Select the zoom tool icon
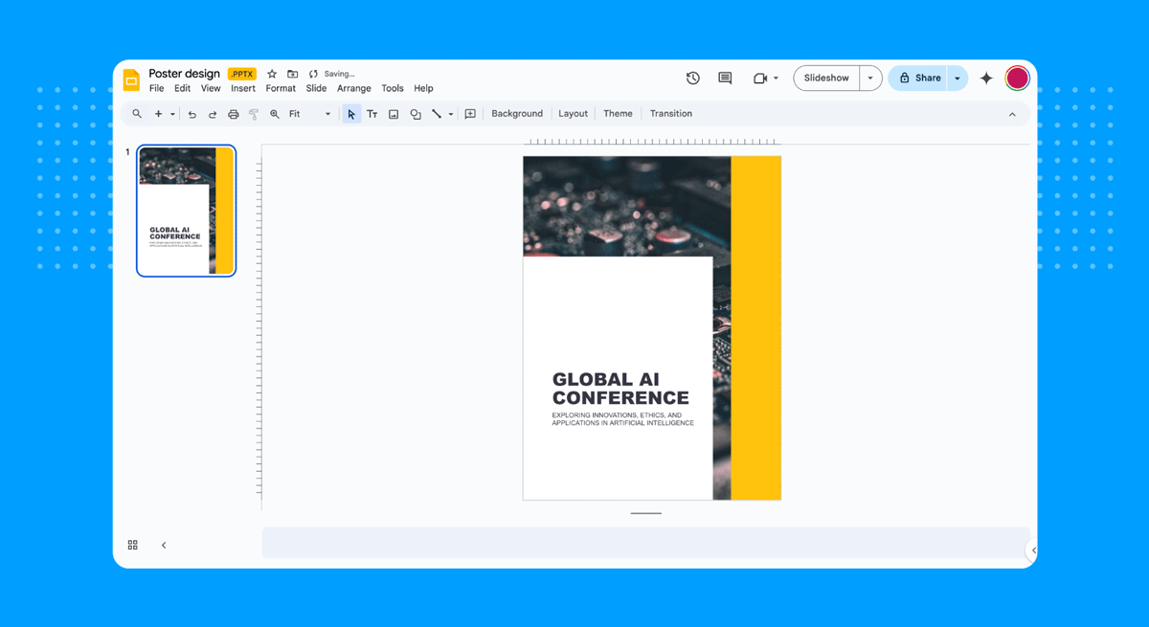This screenshot has height=627, width=1149. (x=275, y=114)
